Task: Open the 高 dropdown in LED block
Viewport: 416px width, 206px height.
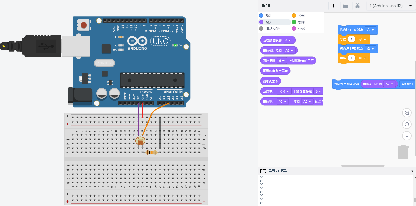Action: pos(370,30)
